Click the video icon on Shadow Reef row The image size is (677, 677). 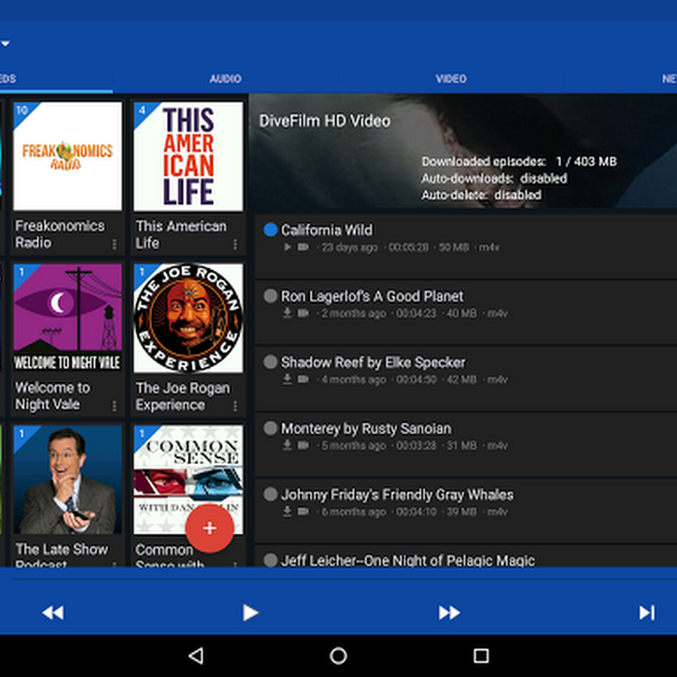pos(303,379)
